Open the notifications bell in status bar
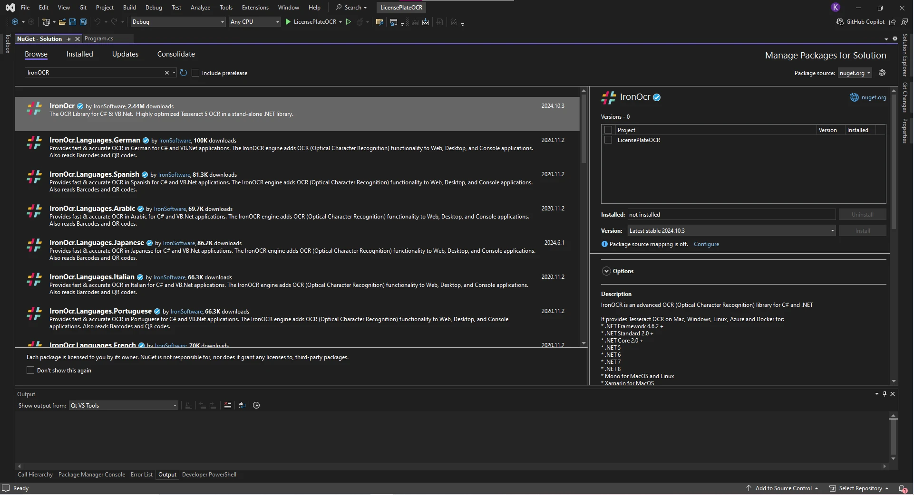914x495 pixels. click(x=902, y=488)
